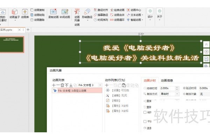This screenshot has width=210, height=140.
Task: Increase 持续时间 with the stepper up arrow
Action: 177,87
